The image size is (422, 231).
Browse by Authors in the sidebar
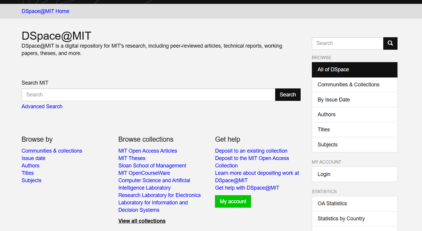pos(326,114)
